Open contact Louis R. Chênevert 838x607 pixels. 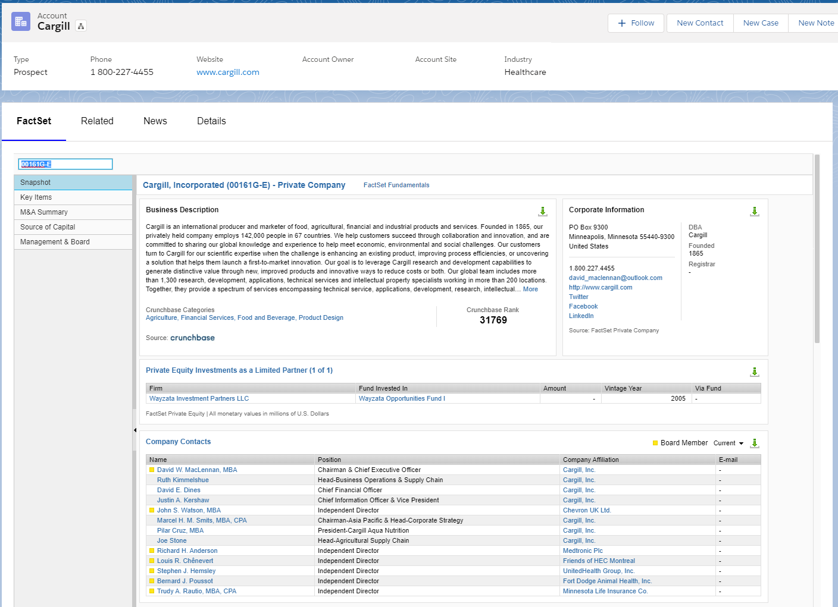185,561
